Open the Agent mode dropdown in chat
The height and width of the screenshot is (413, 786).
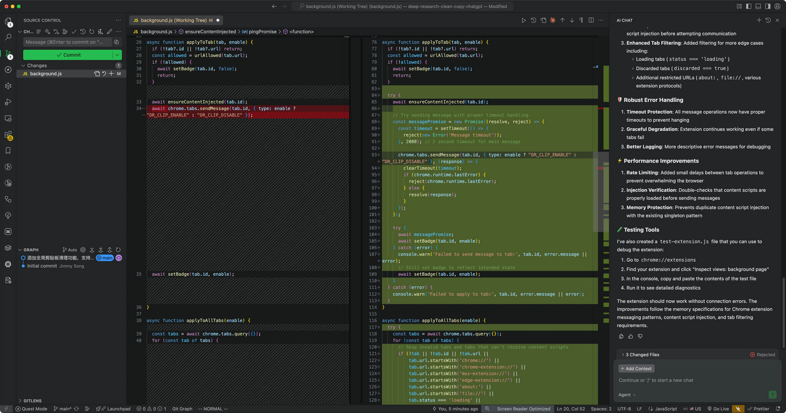click(627, 394)
